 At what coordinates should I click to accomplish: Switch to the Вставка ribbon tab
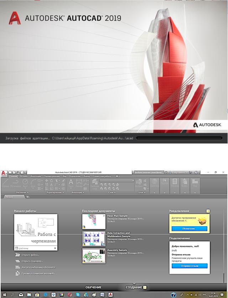pos(24,176)
